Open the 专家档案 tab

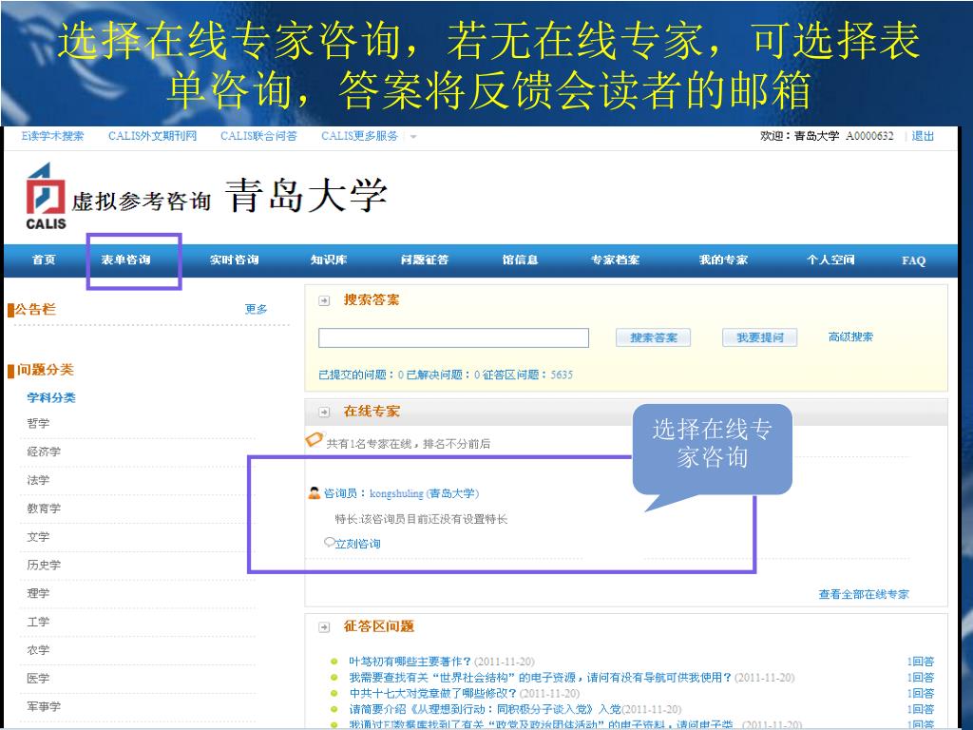(615, 260)
